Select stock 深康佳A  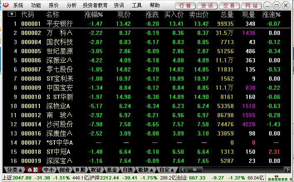tap(59, 134)
